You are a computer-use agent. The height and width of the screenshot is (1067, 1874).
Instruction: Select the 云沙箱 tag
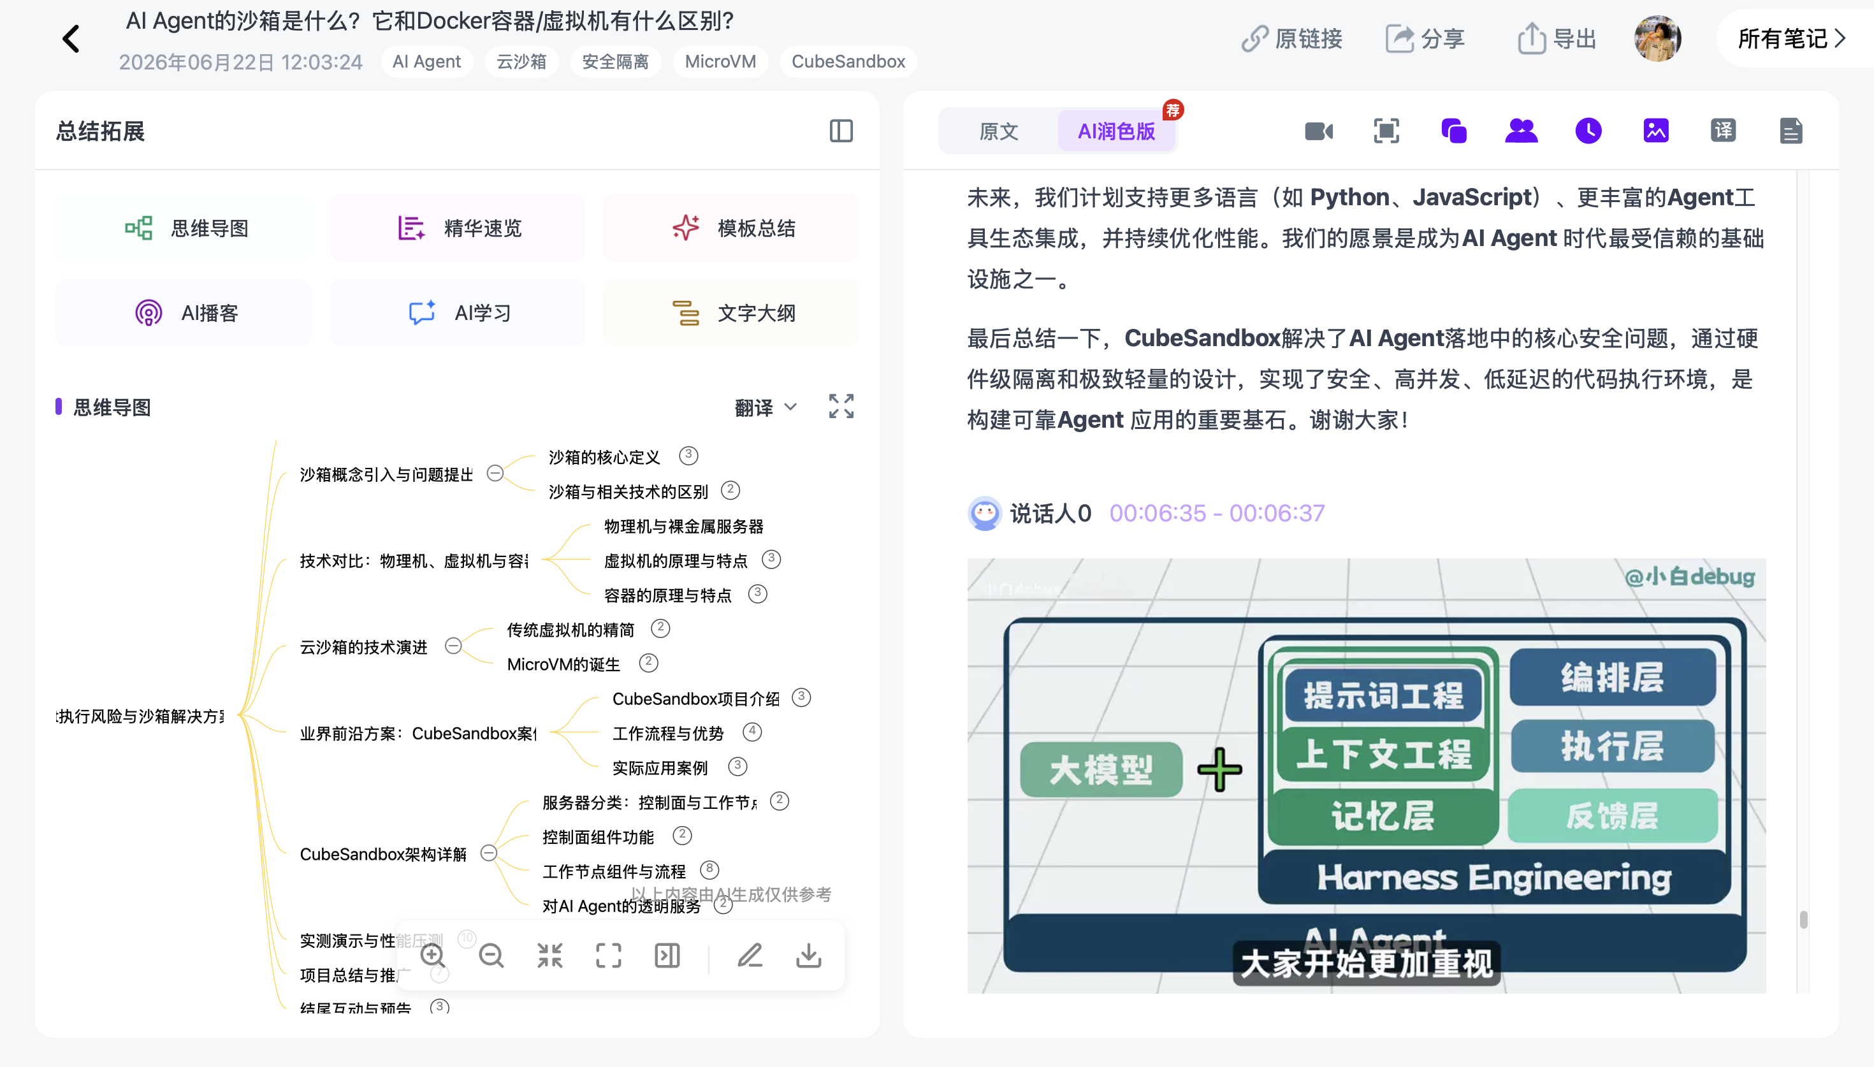tap(521, 62)
